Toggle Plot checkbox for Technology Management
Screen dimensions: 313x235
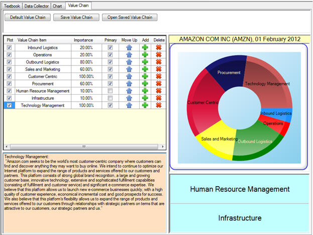coord(9,105)
